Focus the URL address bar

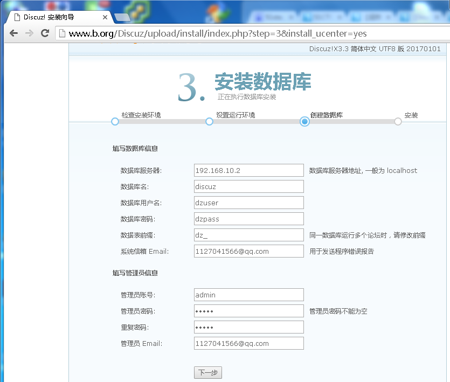click(253, 33)
